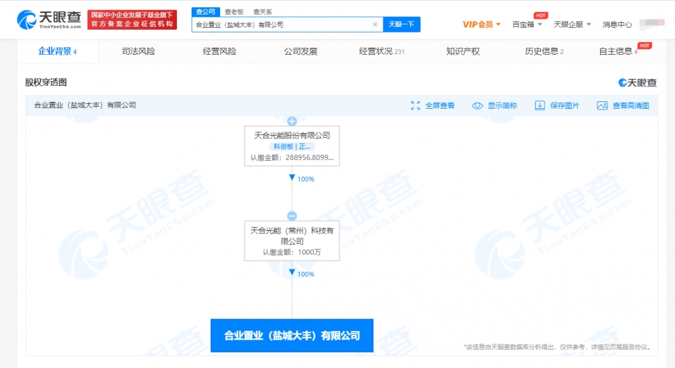
Task: Click the save image icon
Action: click(x=540, y=105)
